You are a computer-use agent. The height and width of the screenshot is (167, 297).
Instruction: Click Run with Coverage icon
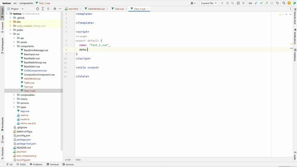233,3
